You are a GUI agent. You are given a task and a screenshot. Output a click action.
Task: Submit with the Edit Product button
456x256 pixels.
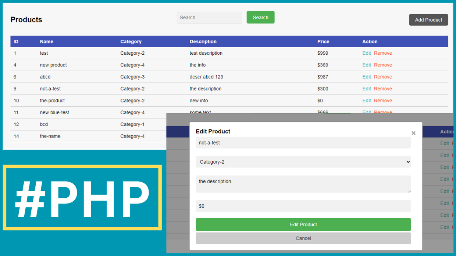coord(303,224)
